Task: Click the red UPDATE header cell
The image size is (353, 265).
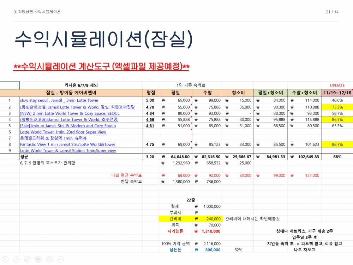Action: (337, 86)
